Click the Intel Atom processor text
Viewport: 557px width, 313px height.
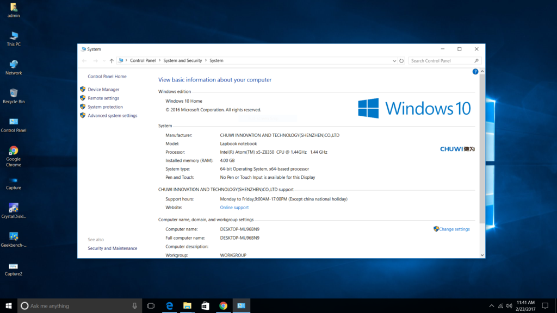point(274,152)
